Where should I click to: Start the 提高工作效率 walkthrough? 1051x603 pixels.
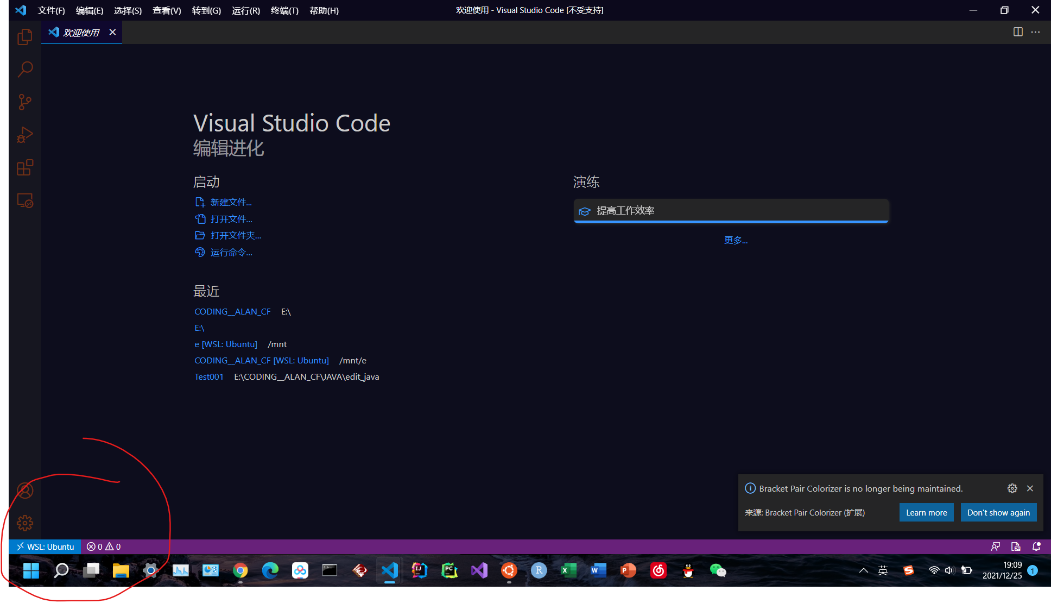[x=731, y=211]
